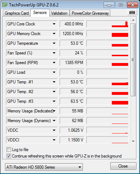The image size is (140, 174).
Task: Open the Validation tab
Action: point(59,13)
